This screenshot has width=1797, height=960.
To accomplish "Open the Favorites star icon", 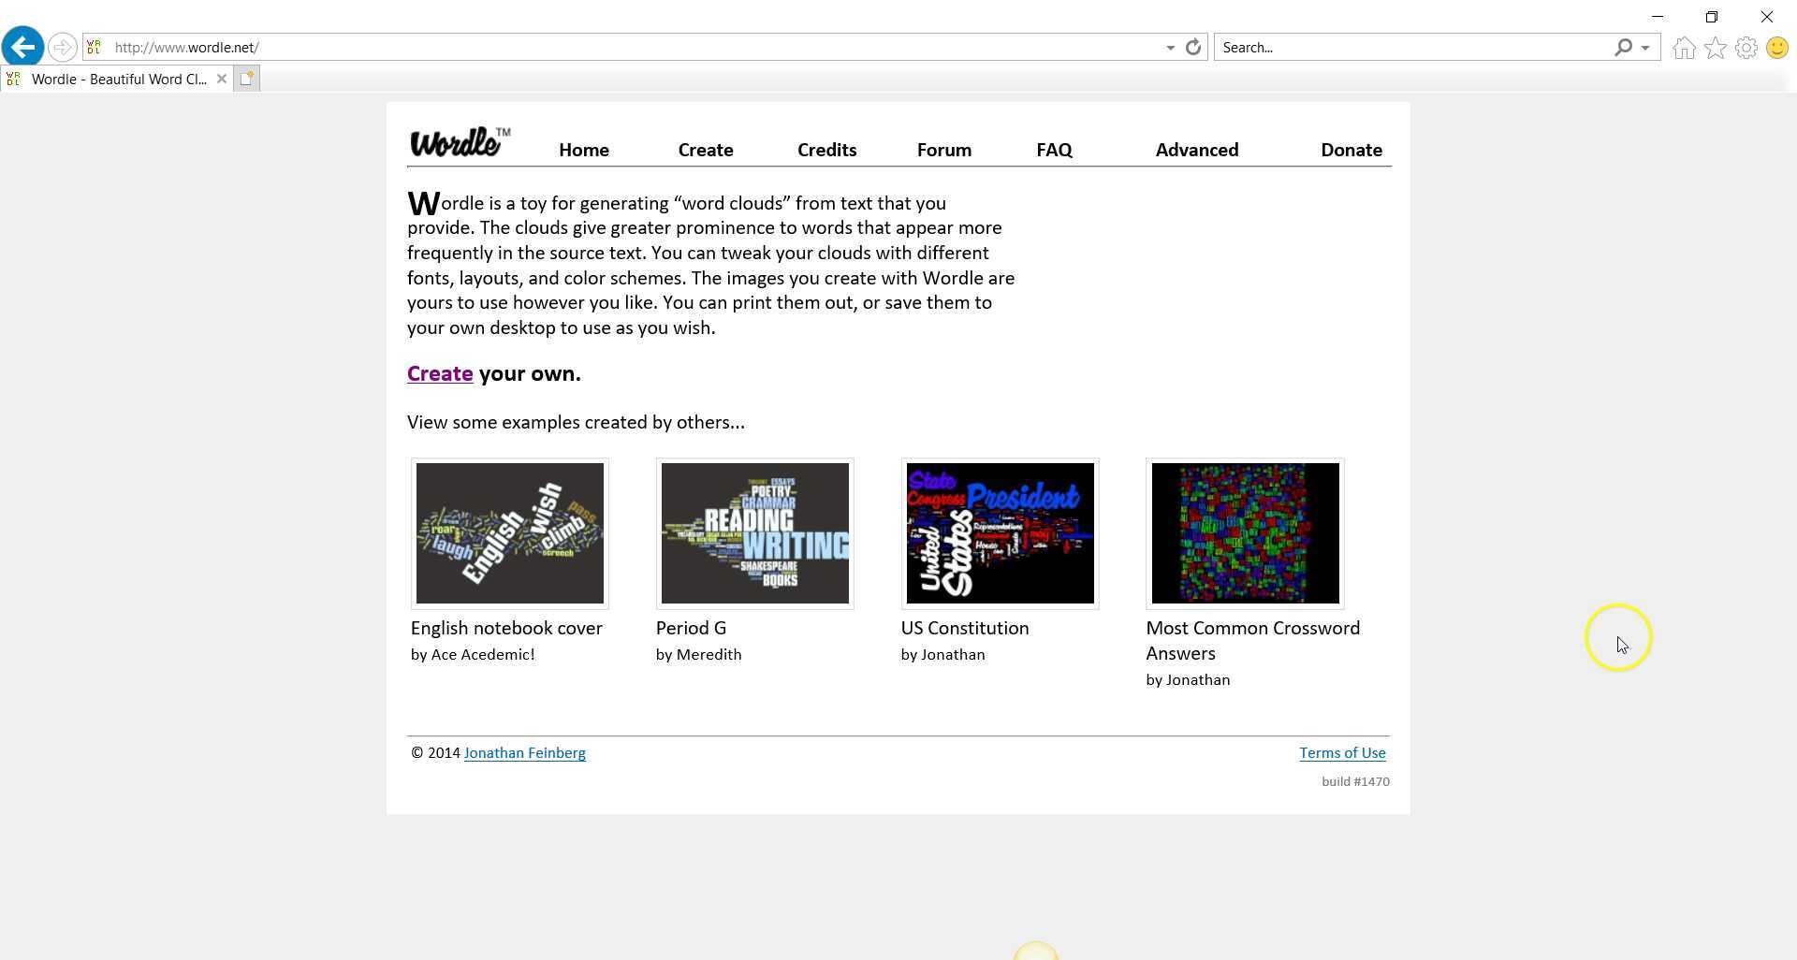I will 1715,48.
